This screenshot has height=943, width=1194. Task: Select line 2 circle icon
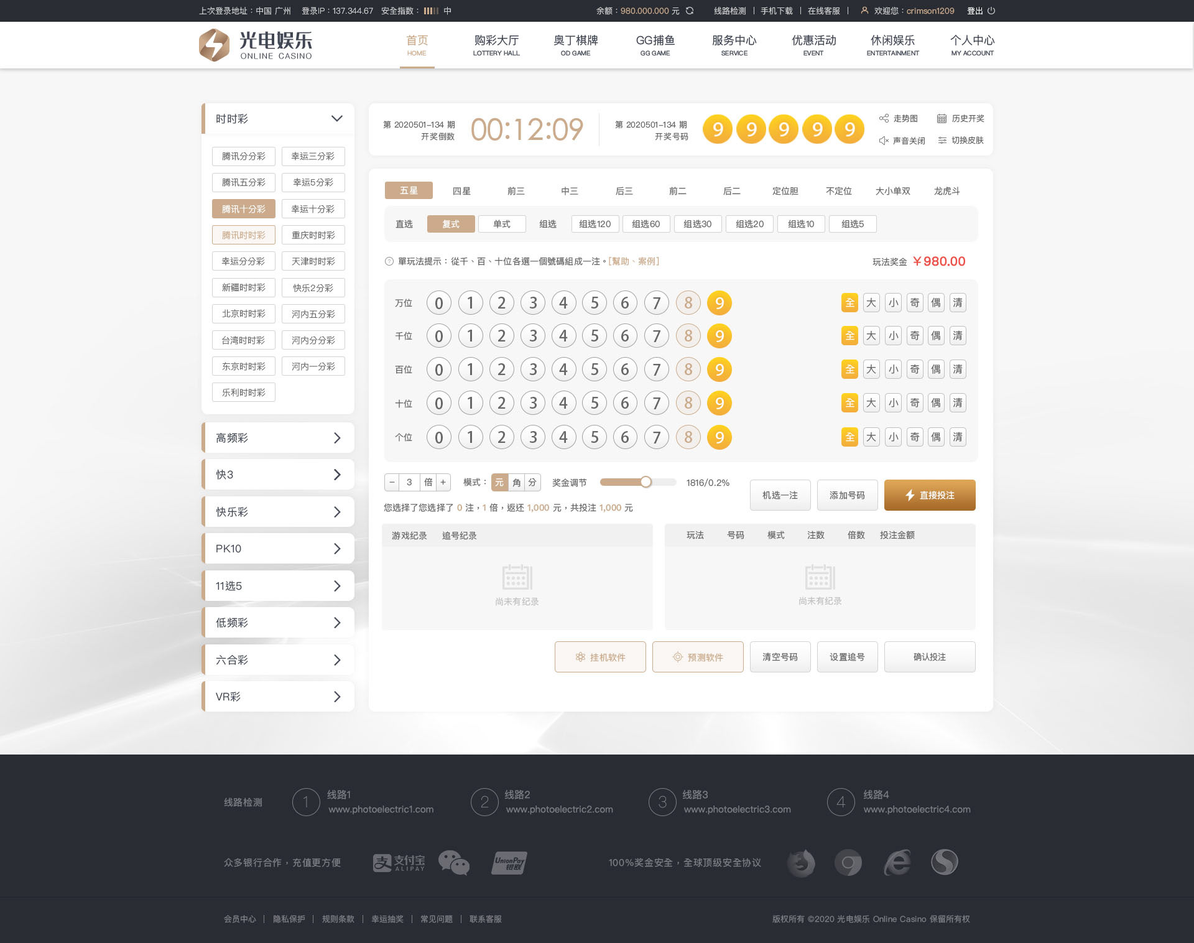tap(484, 802)
